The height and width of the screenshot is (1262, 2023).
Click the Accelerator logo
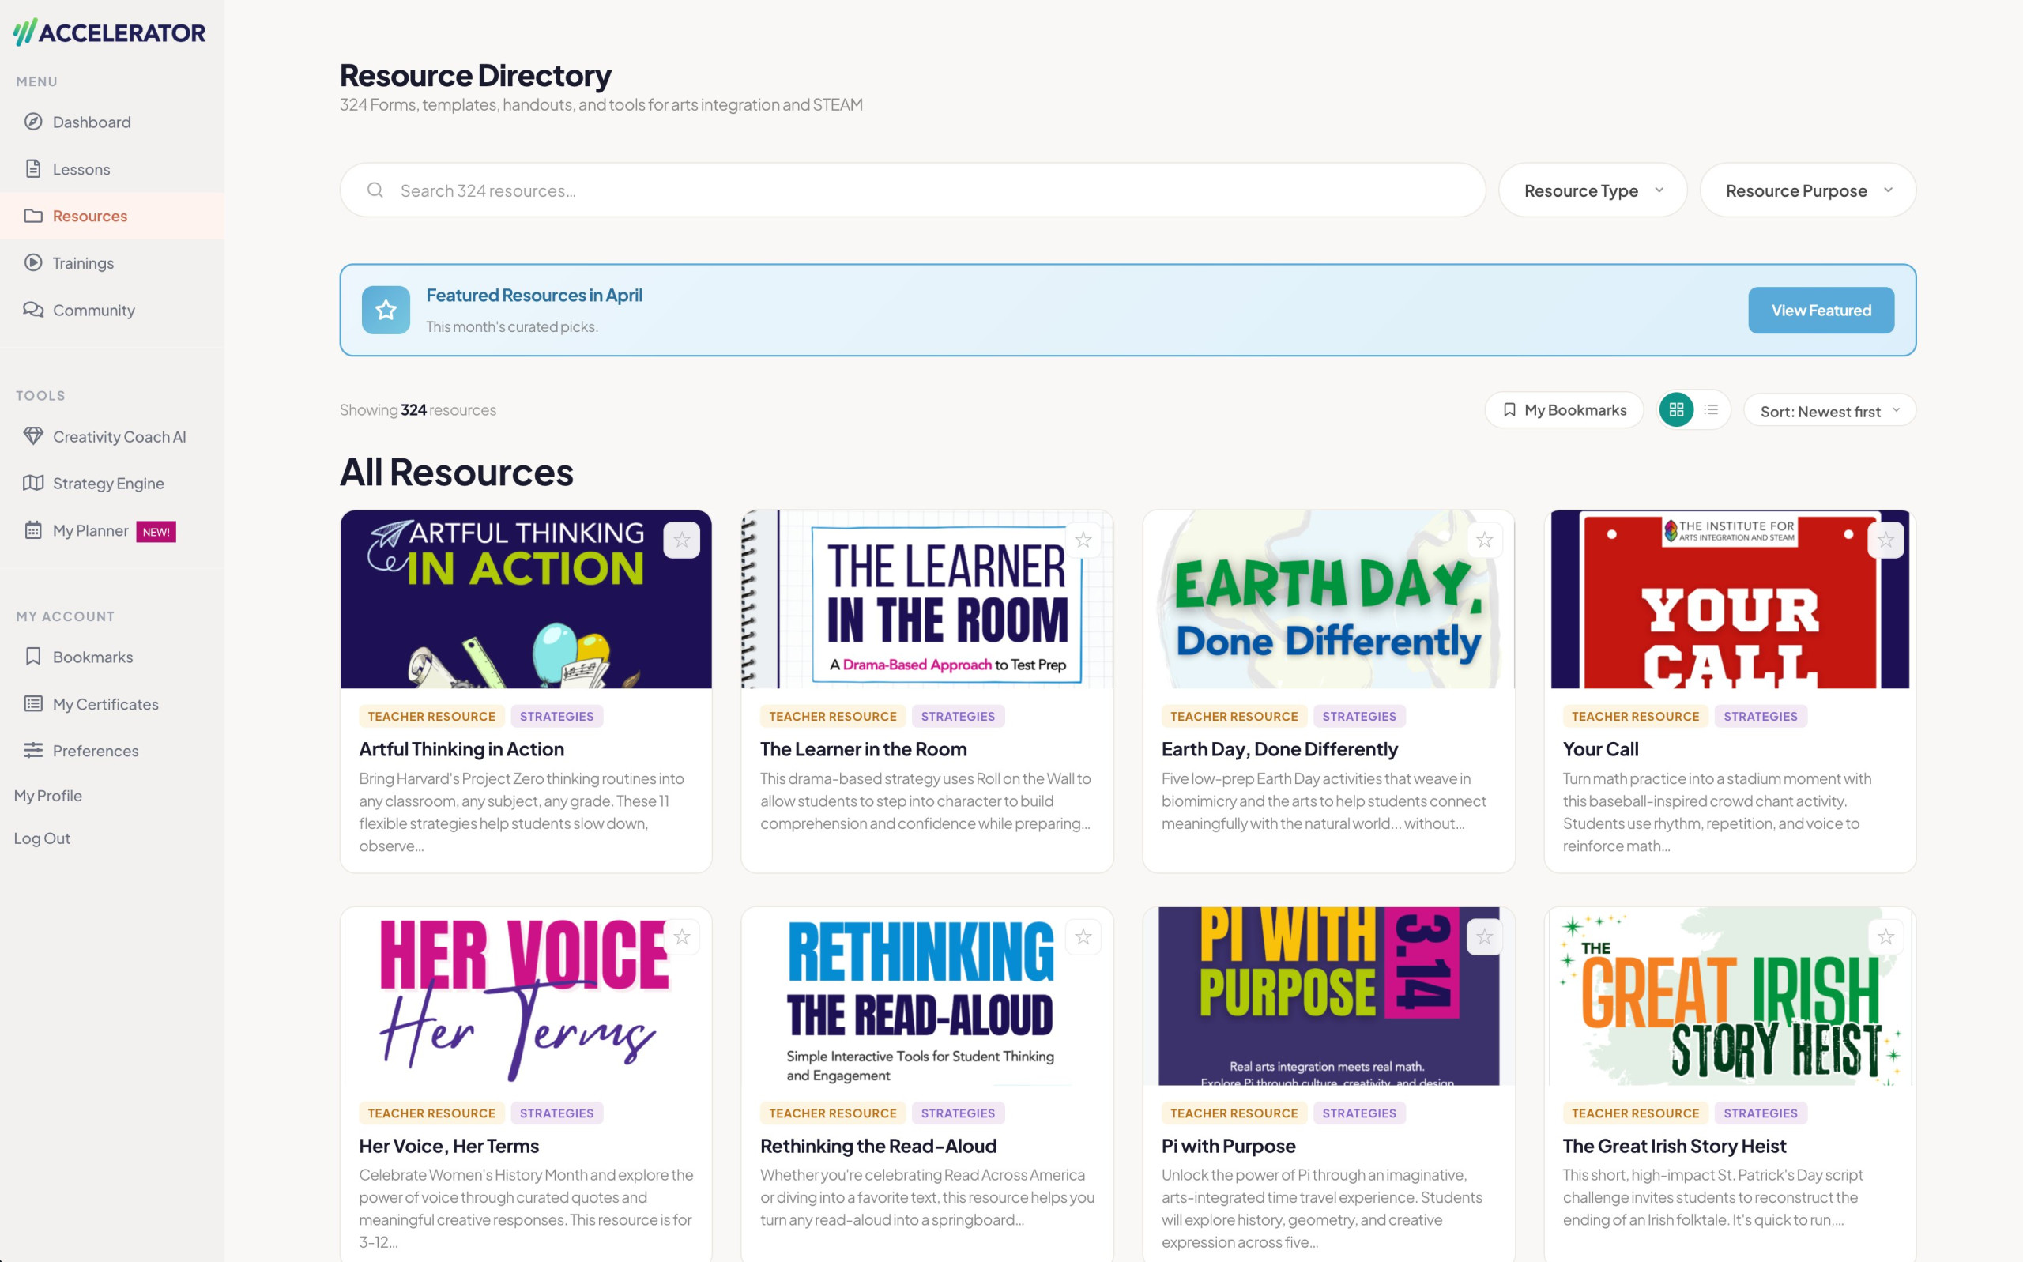(x=109, y=32)
